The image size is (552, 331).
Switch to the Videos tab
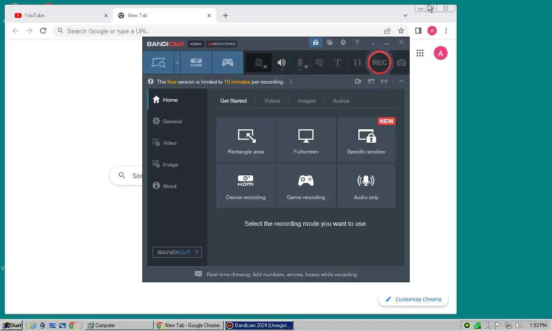tap(272, 101)
